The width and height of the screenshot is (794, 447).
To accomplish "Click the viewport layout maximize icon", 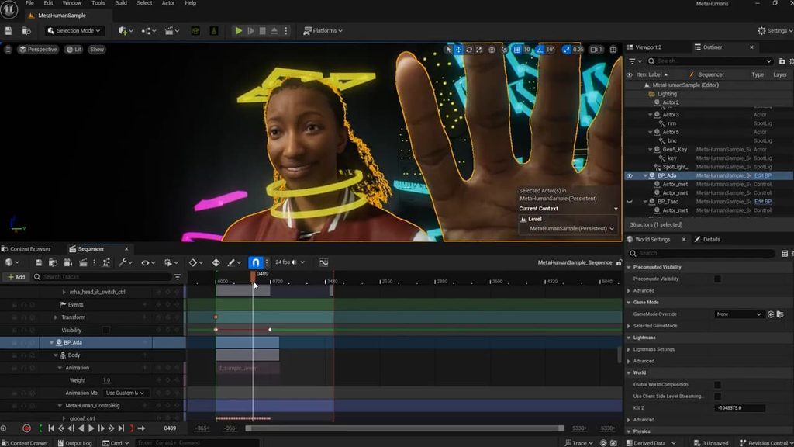I will pyautogui.click(x=613, y=49).
